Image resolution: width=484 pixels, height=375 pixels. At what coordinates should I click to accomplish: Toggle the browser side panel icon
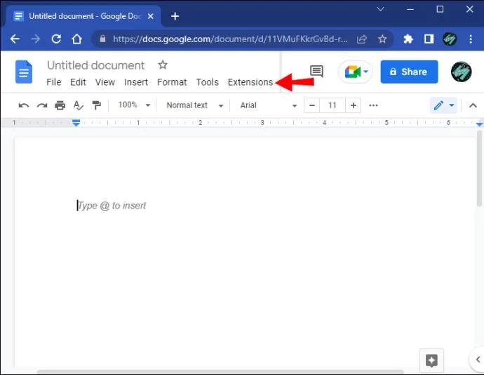pyautogui.click(x=429, y=39)
